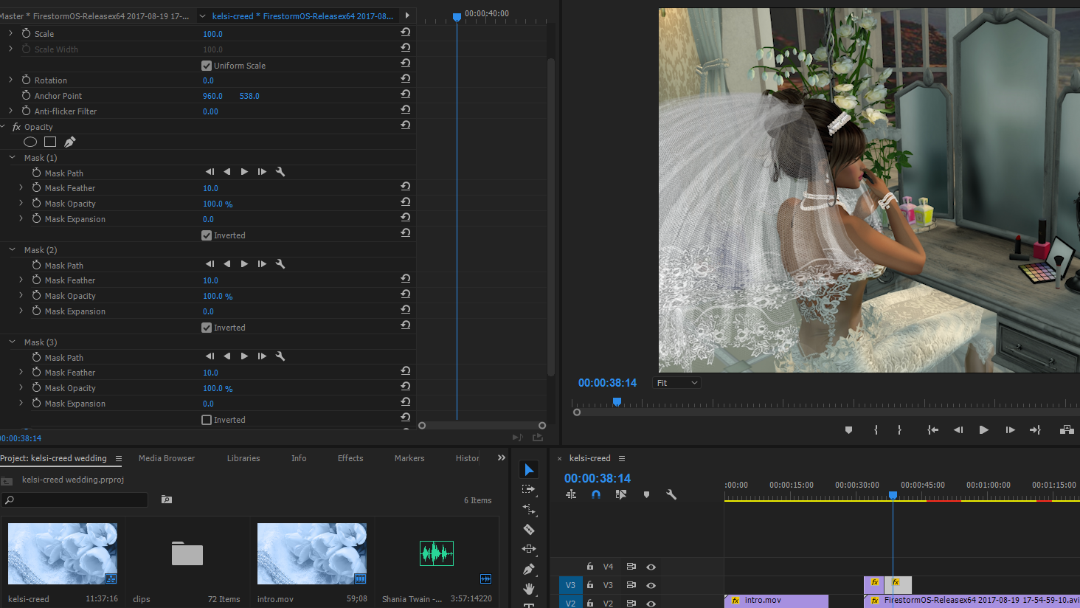Open tracking method wrench for Mask (1)
Image resolution: width=1080 pixels, height=608 pixels.
280,171
